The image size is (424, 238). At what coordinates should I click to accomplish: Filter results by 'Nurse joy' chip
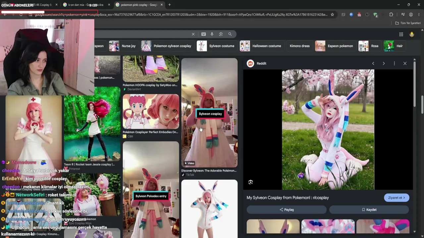[x=123, y=46]
